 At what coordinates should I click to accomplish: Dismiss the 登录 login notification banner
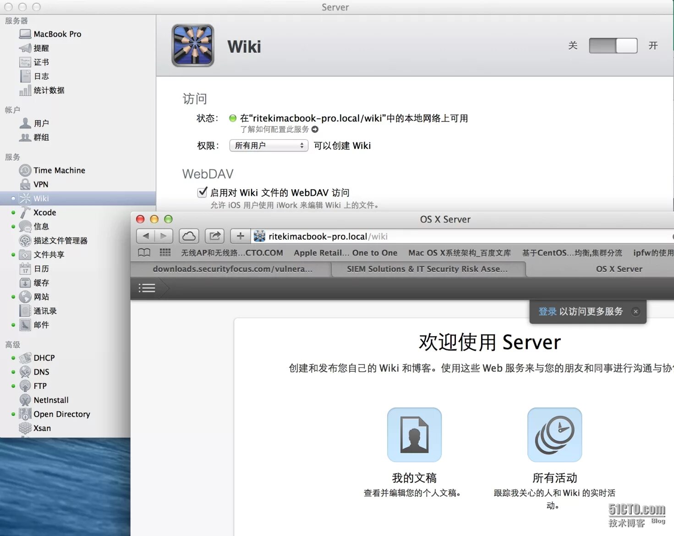tap(636, 312)
